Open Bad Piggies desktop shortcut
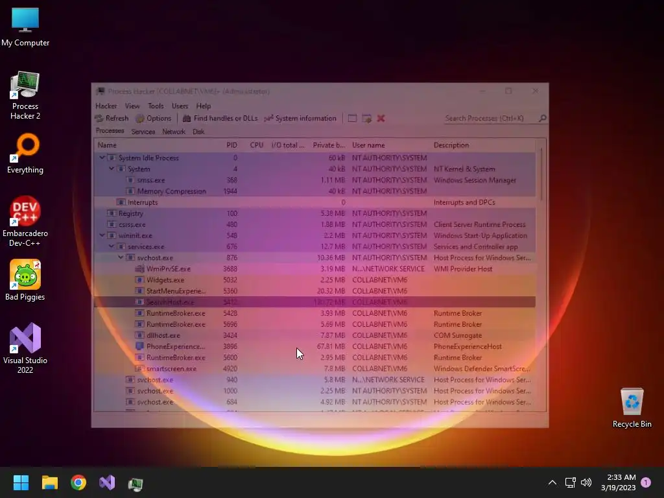The height and width of the screenshot is (498, 664). click(25, 280)
